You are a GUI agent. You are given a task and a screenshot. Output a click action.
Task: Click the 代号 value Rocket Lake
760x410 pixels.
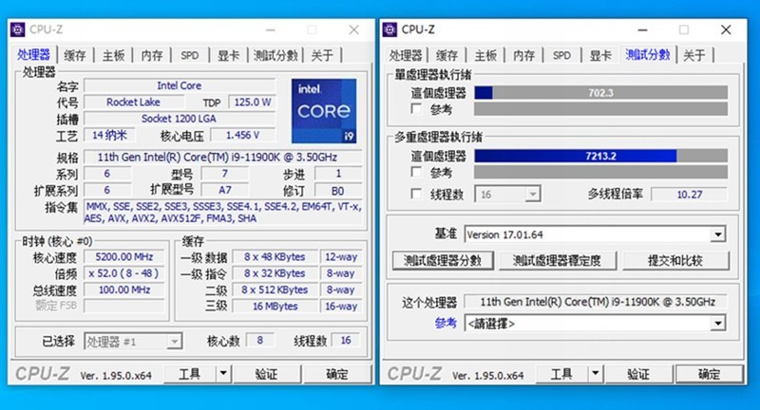pyautogui.click(x=133, y=102)
